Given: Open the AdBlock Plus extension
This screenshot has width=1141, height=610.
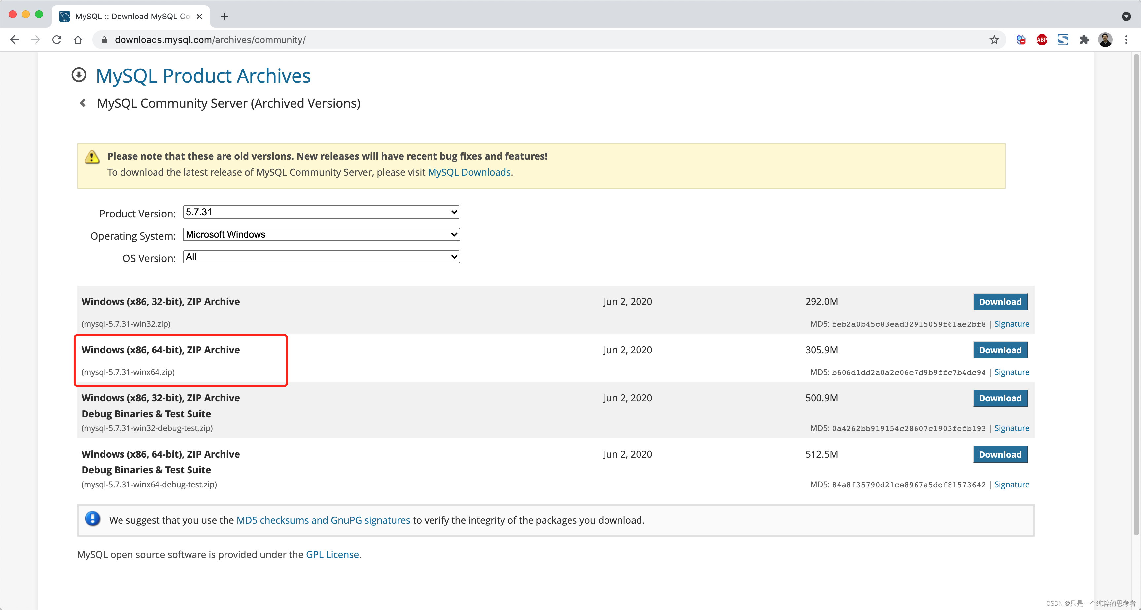Looking at the screenshot, I should click(1041, 40).
